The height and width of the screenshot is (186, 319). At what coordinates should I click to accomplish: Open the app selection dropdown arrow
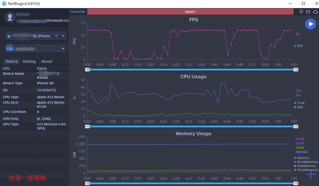63,49
